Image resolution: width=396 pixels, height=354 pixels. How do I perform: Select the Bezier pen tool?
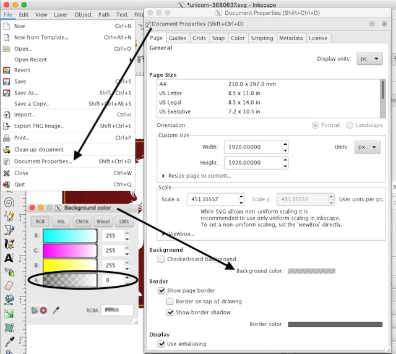tap(9, 230)
